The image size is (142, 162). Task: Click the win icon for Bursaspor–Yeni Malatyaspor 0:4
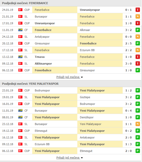click(138, 111)
